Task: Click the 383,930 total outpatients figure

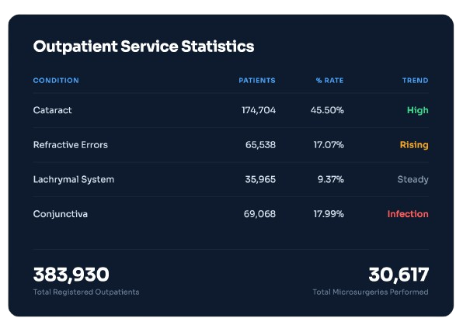Action: tap(71, 275)
